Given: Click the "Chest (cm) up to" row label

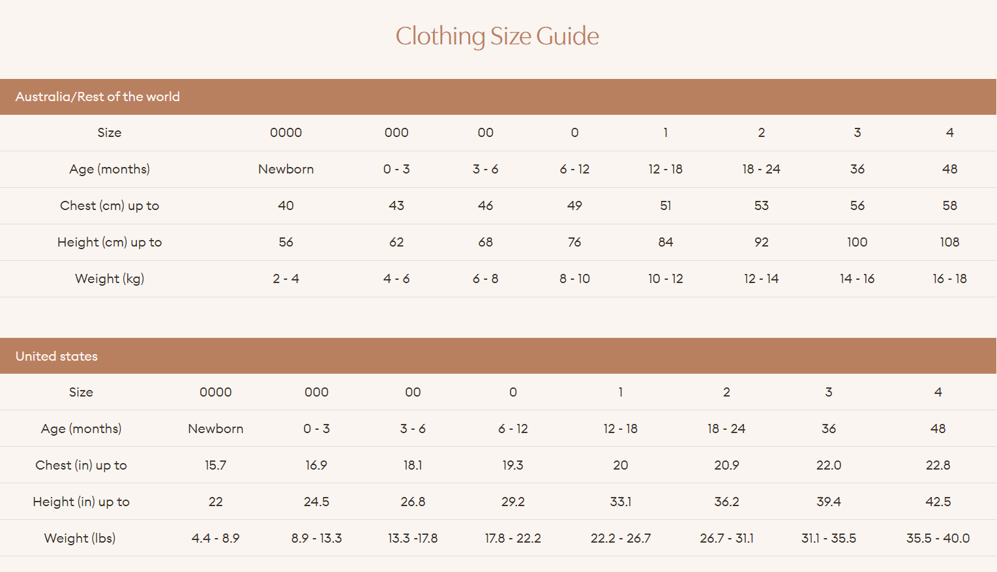Looking at the screenshot, I should [110, 205].
